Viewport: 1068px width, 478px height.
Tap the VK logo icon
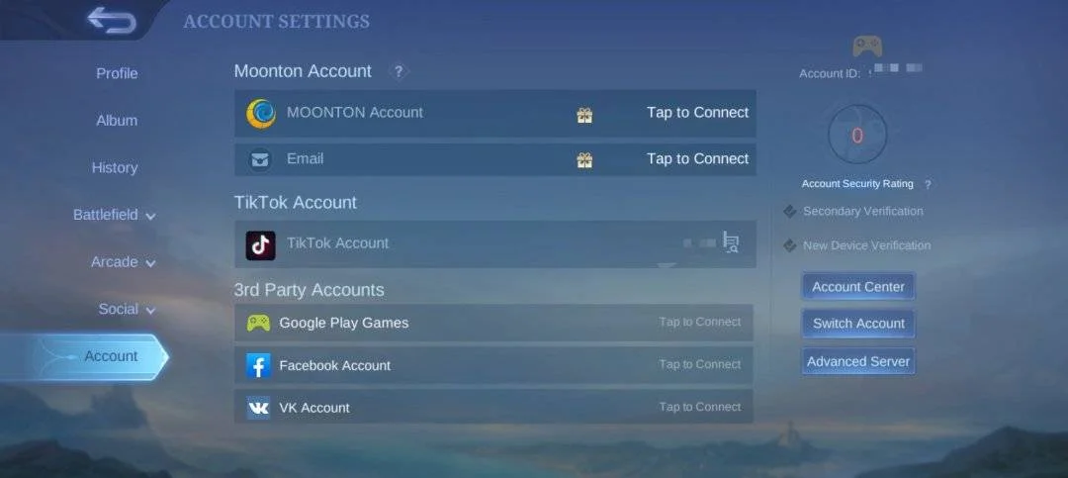point(258,408)
